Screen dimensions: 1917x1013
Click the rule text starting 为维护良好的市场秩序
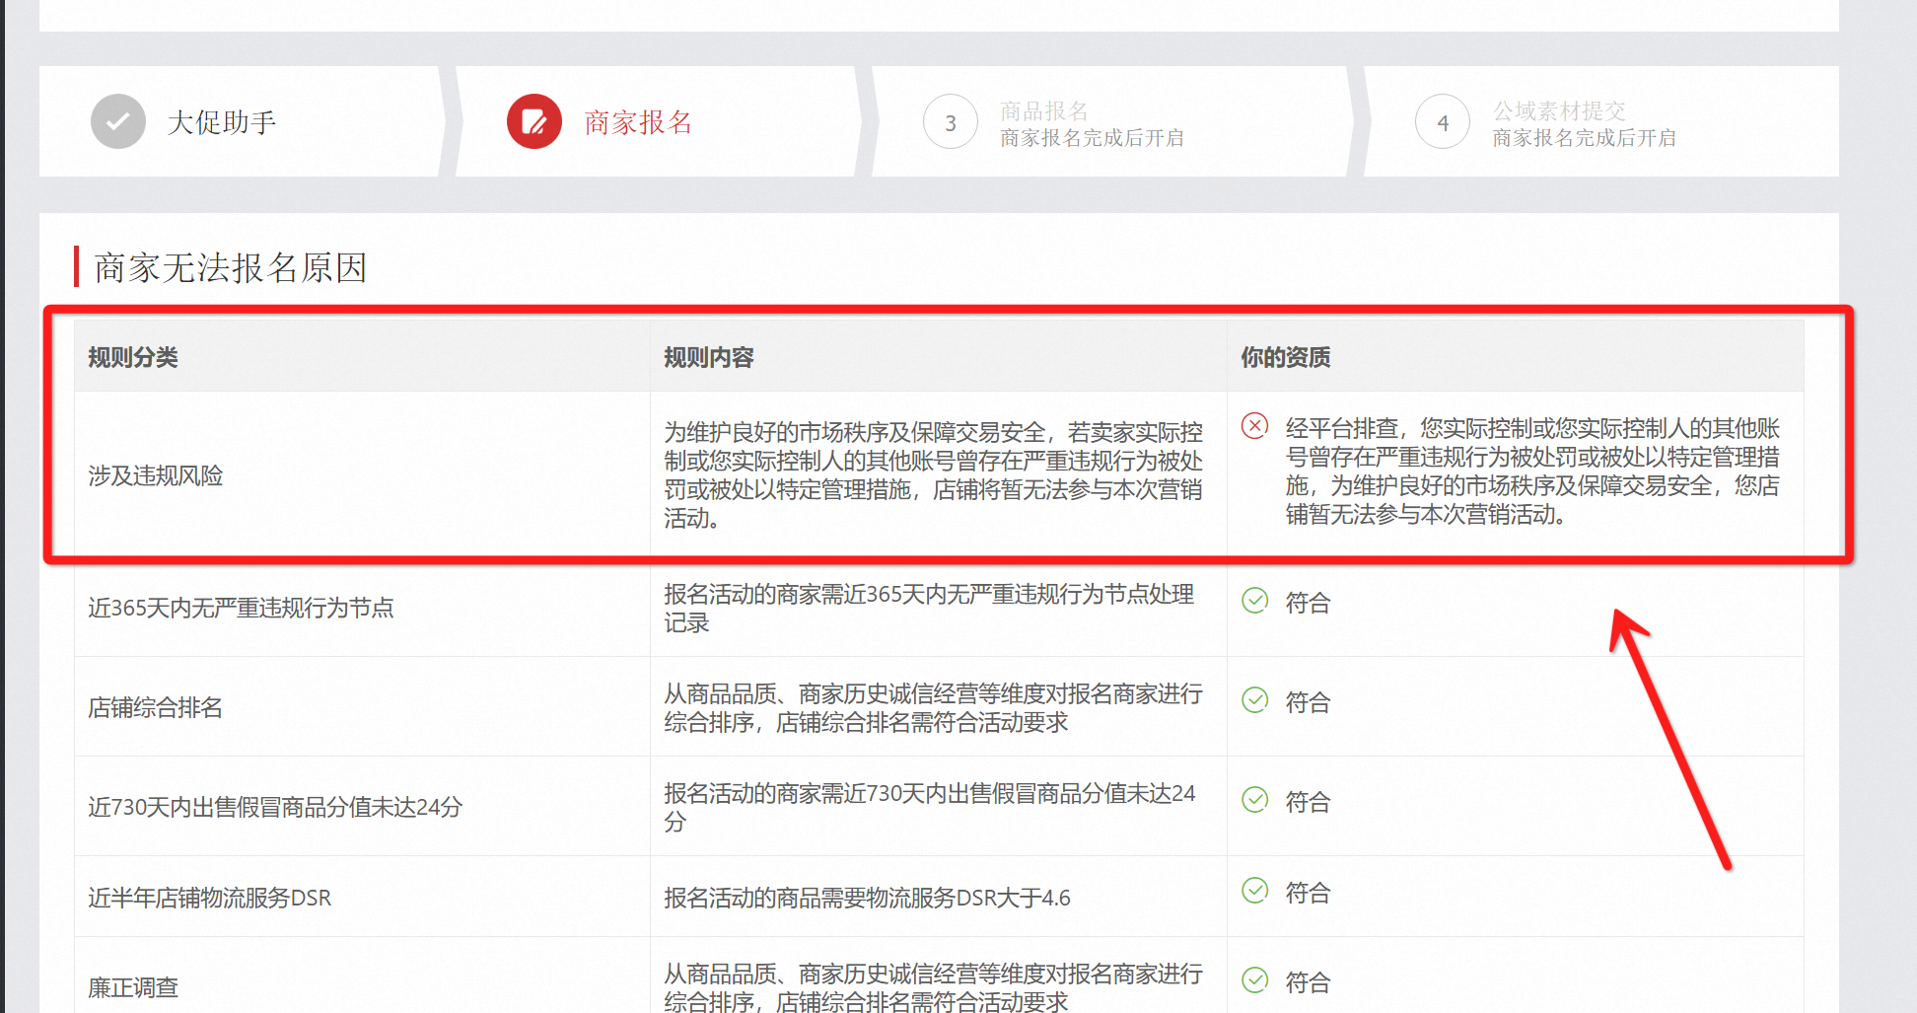click(x=934, y=475)
